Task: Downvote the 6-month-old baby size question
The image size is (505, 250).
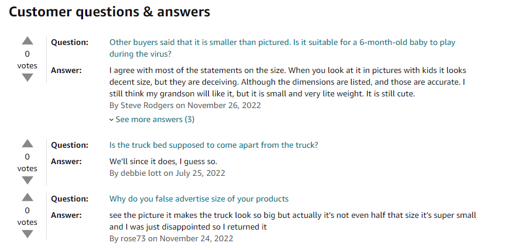Action: [28, 78]
